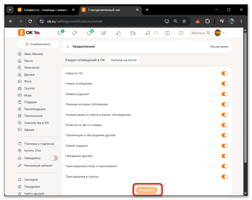The height and width of the screenshot is (200, 252).
Task: Click the OK logo home icon
Action: [x=21, y=33]
